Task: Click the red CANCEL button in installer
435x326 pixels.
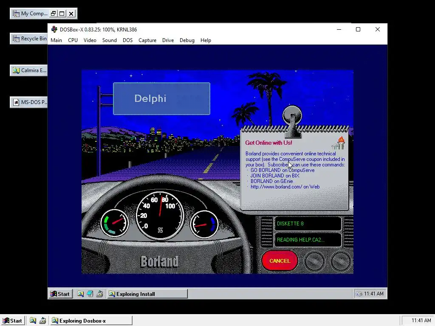Action: 280,261
